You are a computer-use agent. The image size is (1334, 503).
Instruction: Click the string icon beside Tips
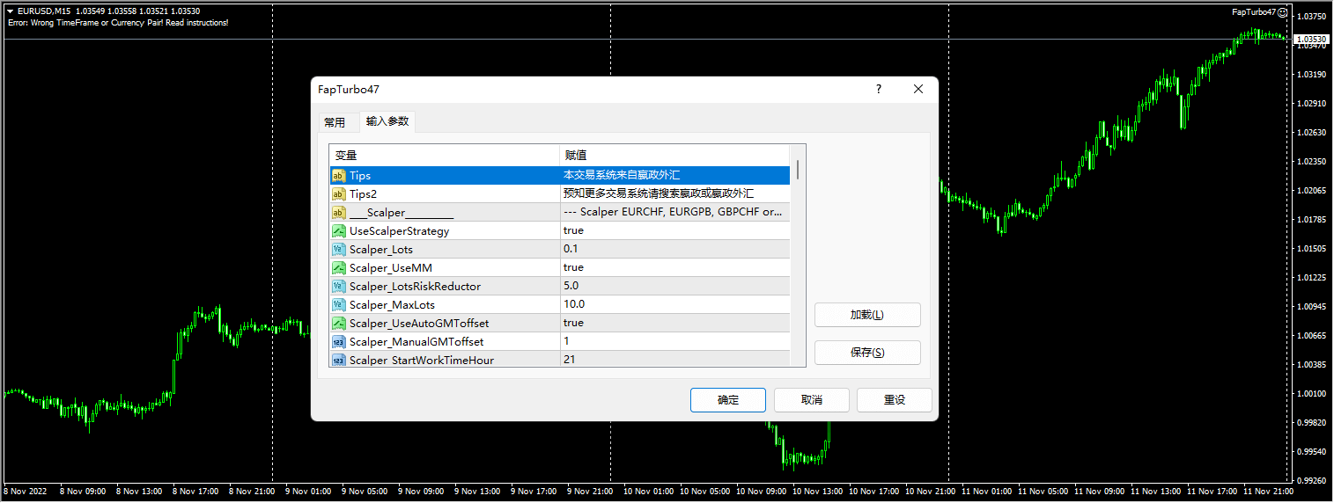(x=338, y=176)
